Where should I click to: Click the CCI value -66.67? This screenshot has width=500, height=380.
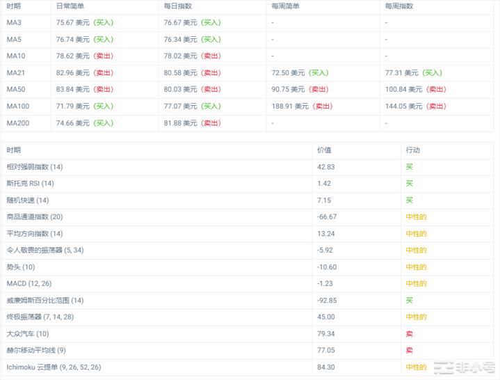pos(327,217)
